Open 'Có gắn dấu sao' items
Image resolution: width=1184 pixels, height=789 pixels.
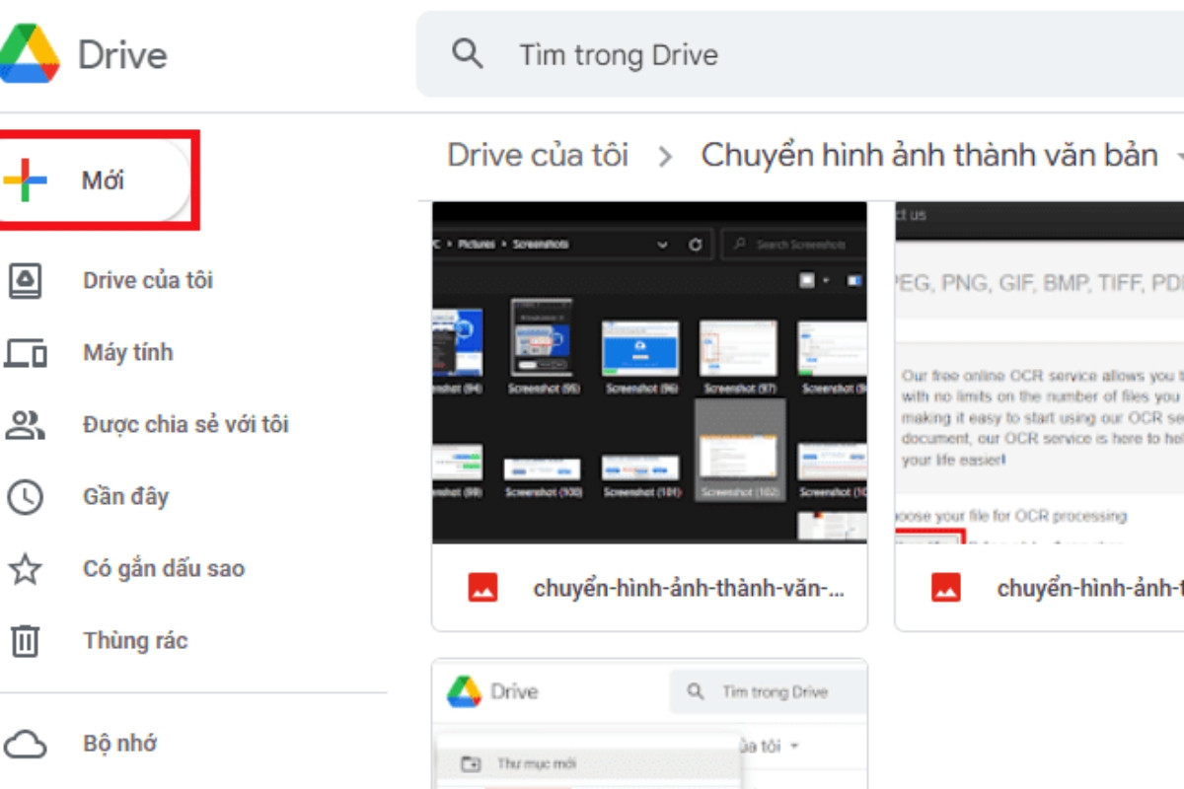pyautogui.click(x=164, y=569)
